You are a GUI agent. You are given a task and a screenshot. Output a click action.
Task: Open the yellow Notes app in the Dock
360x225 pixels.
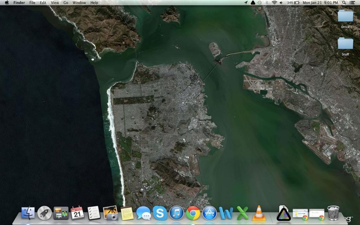tap(127, 213)
